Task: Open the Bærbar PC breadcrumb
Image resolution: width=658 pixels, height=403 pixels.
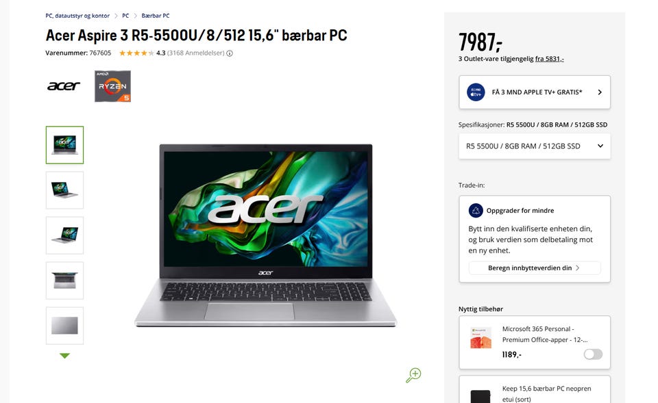Action: click(156, 16)
